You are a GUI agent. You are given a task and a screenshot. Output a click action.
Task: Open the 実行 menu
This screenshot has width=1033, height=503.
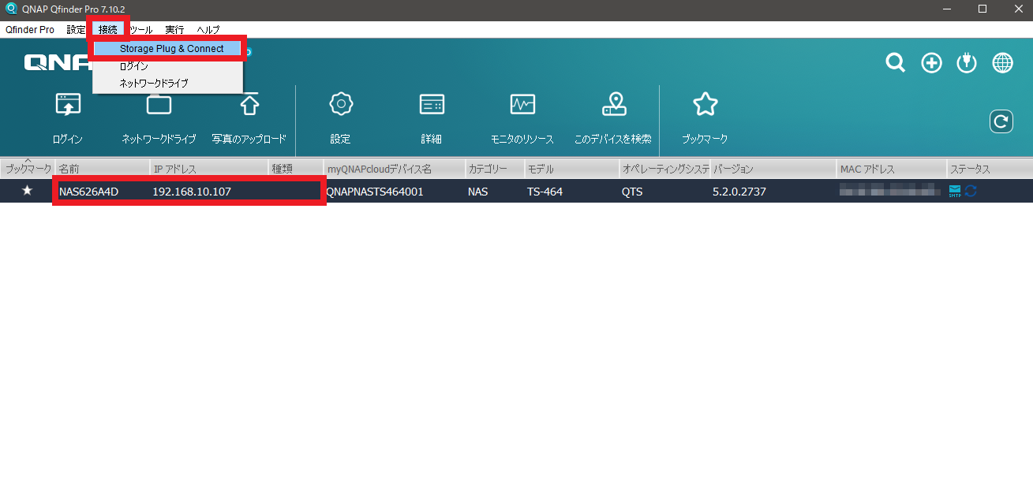pos(174,30)
